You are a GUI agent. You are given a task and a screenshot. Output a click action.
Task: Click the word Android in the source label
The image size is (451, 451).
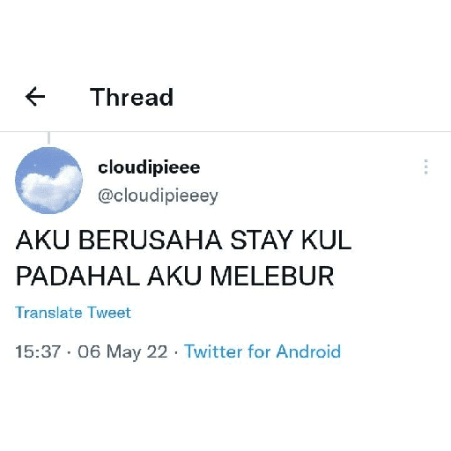pyautogui.click(x=308, y=351)
